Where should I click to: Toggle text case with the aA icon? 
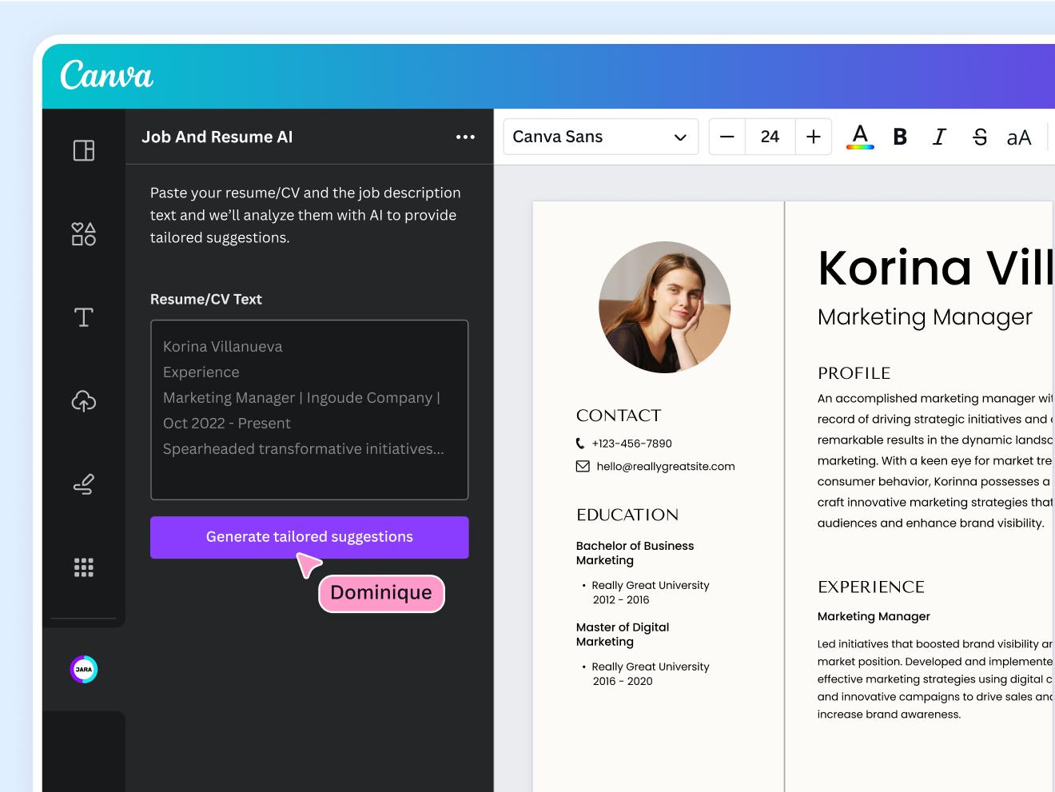pyautogui.click(x=1019, y=137)
